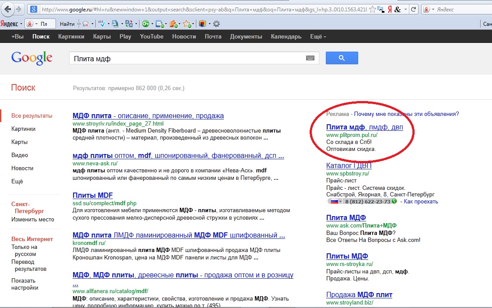Click the speech bubble icon in Yandex toolbar

click(85, 24)
